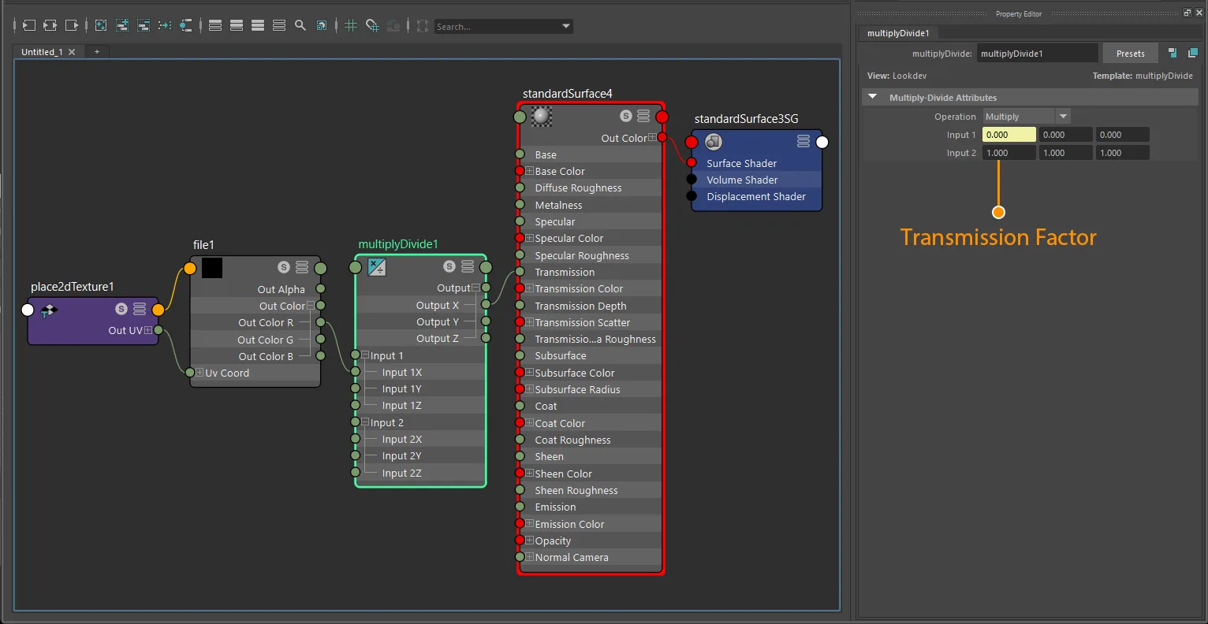Click the Input 2 first value field

(x=1009, y=153)
